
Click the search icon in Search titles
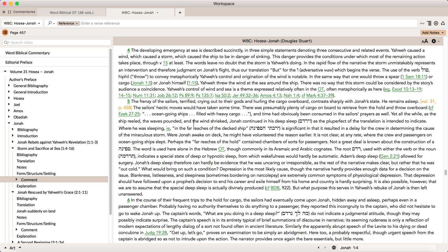click(x=7, y=43)
